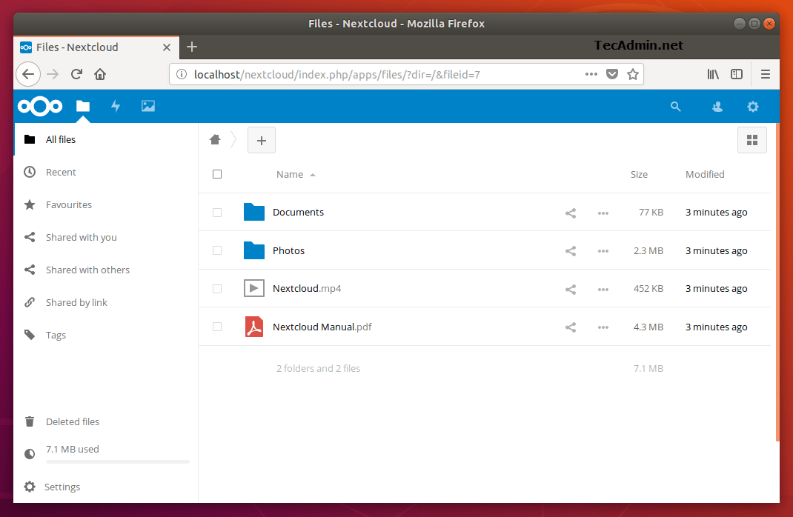Screen dimensions: 793x517
Task: Switch to grid view
Action: pos(752,140)
